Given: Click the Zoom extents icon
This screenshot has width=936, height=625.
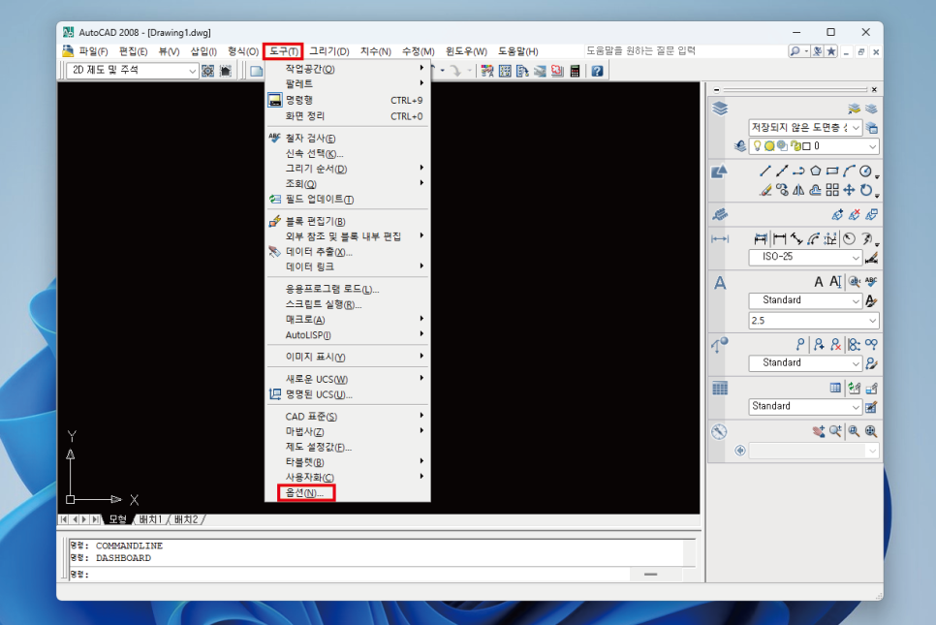Looking at the screenshot, I should (x=871, y=431).
